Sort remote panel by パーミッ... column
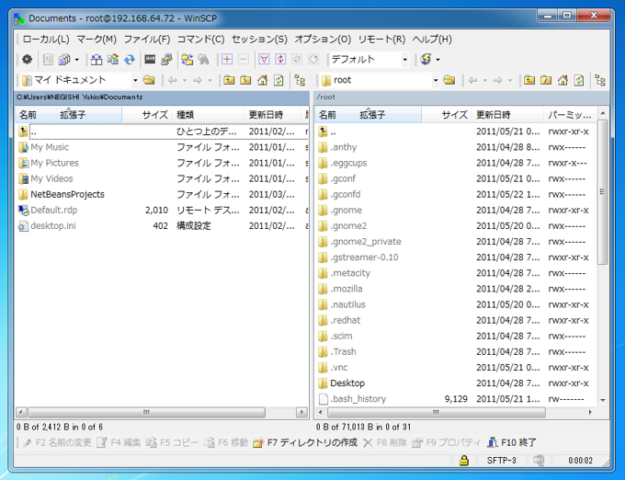 570,115
